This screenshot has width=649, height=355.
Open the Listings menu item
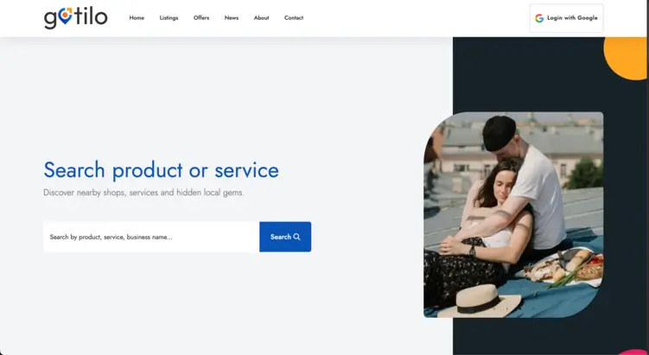[169, 18]
